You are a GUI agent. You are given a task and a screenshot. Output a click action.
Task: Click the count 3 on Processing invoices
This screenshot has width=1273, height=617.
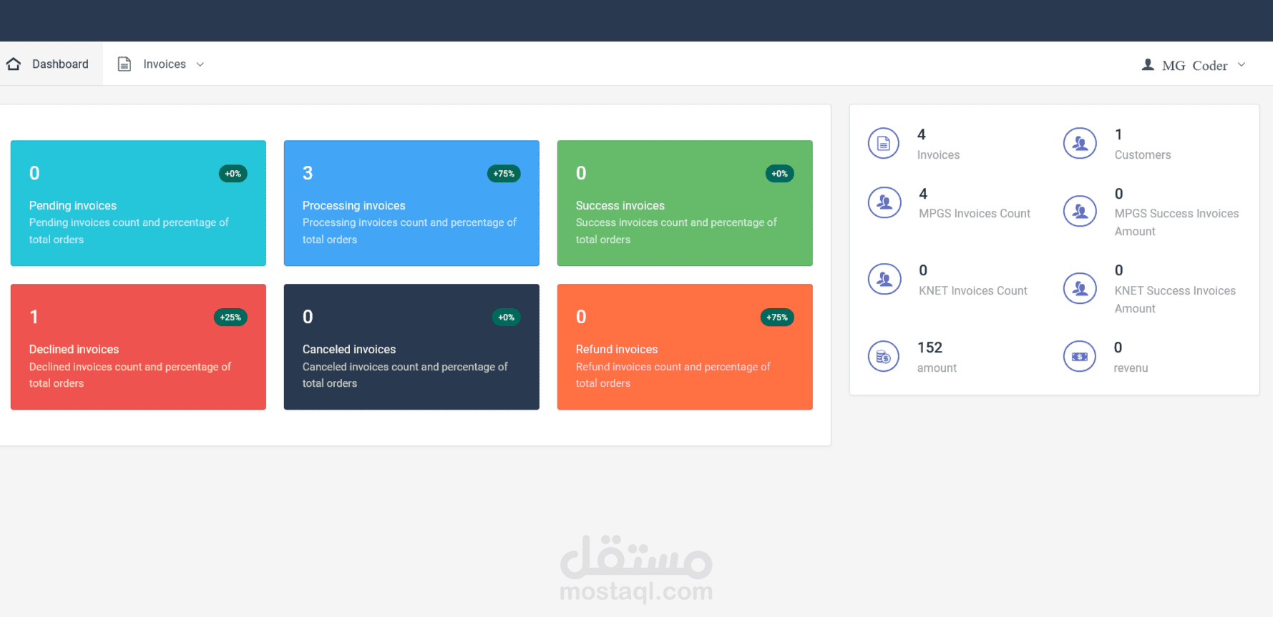click(308, 173)
